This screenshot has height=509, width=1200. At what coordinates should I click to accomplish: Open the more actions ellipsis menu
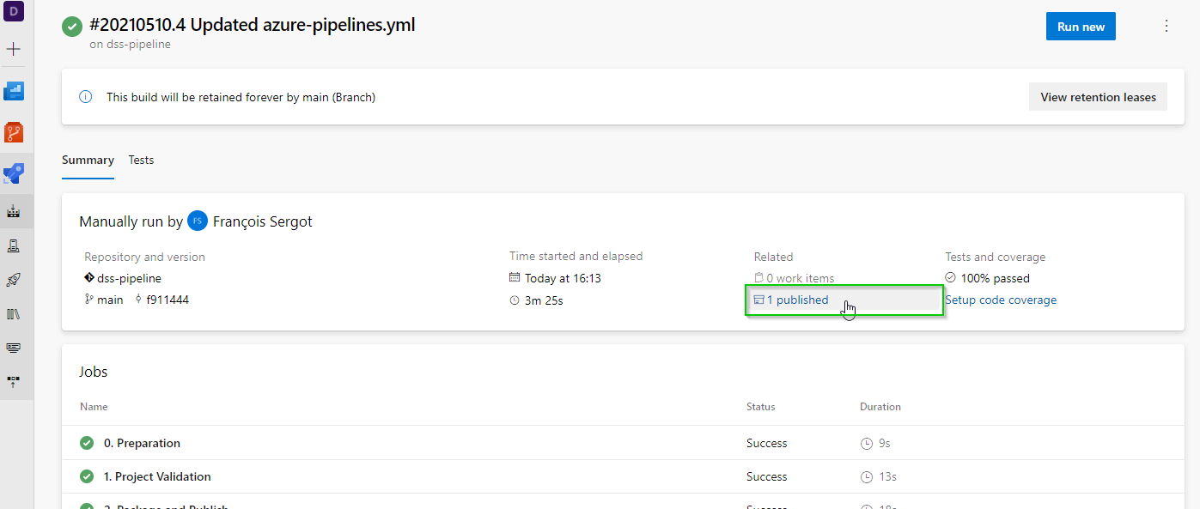[x=1166, y=26]
